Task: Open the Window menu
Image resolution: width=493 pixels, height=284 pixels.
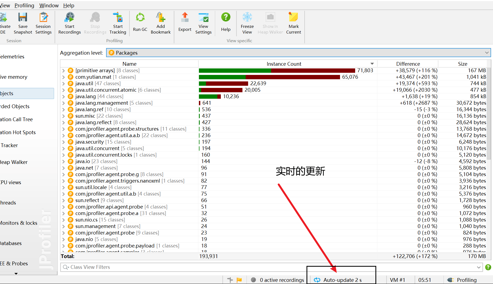Action: (x=49, y=5)
